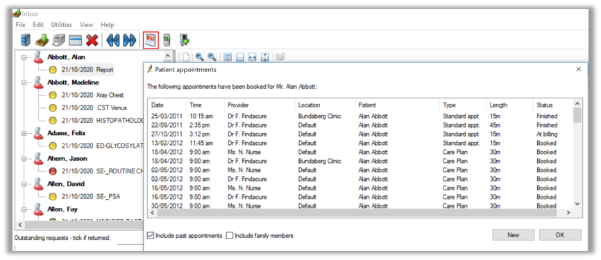This screenshot has height=260, width=601.
Task: Click OK in Patient appointments dialog
Action: click(x=560, y=235)
